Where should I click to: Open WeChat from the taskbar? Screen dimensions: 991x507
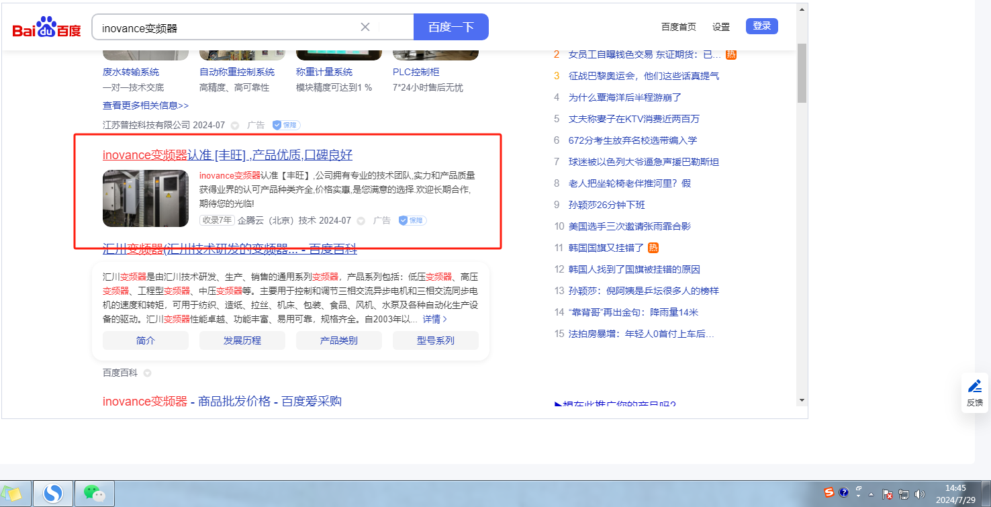point(94,494)
